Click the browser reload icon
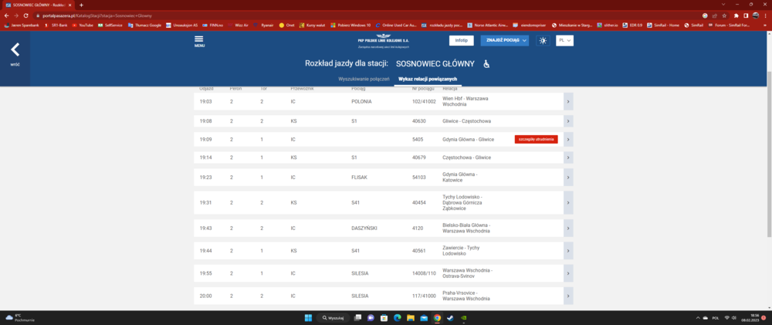This screenshot has height=325, width=772. click(x=27, y=15)
